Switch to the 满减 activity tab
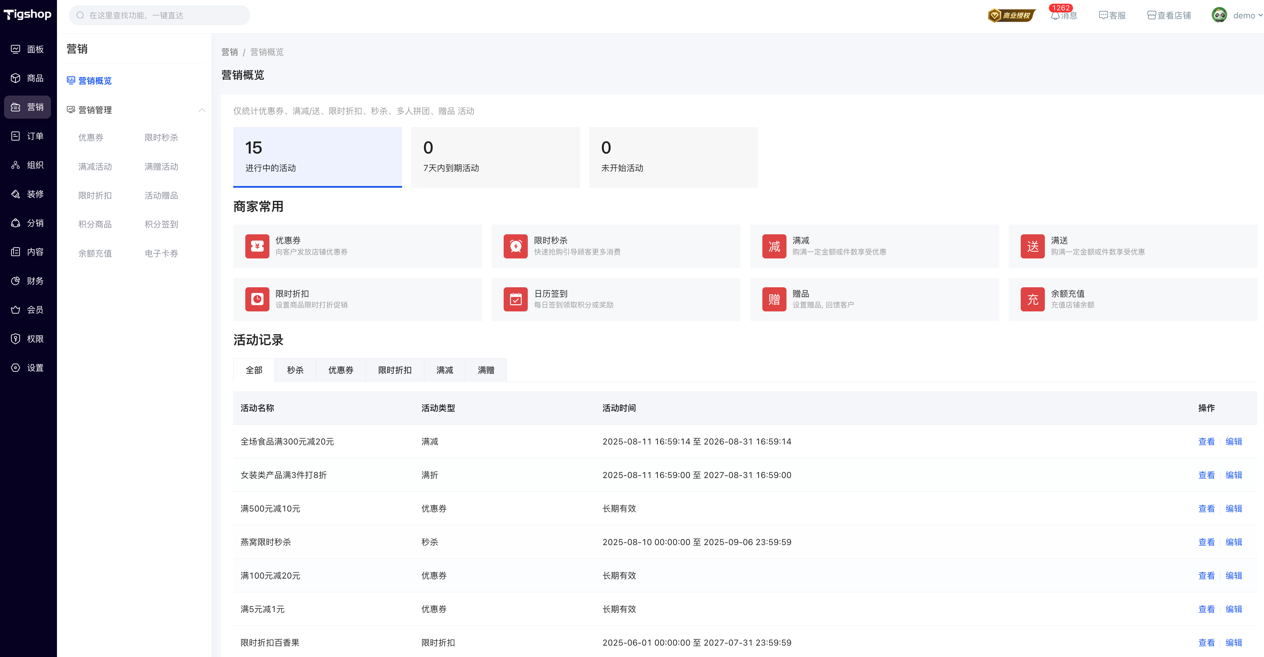The height and width of the screenshot is (657, 1264). 445,370
